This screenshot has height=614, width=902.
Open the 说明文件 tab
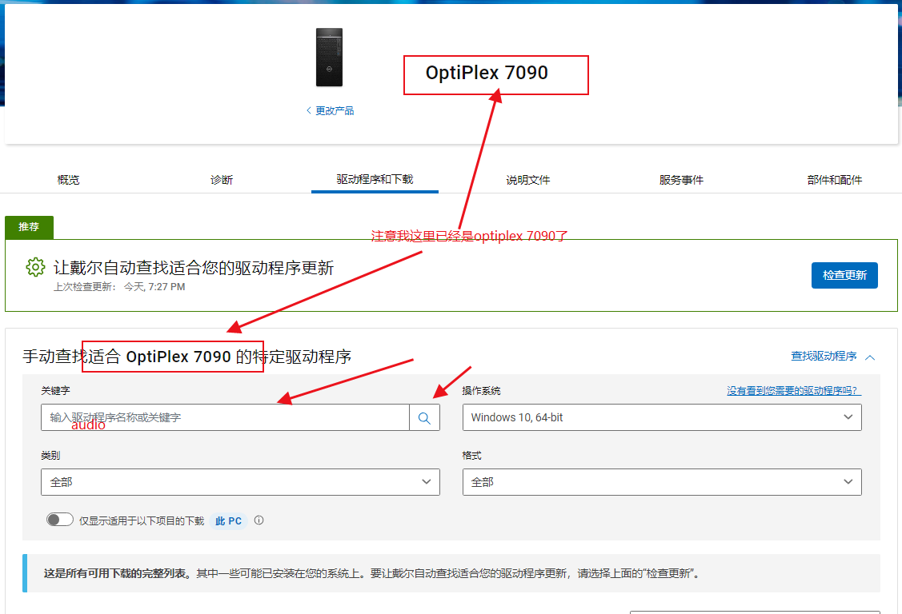tap(528, 180)
